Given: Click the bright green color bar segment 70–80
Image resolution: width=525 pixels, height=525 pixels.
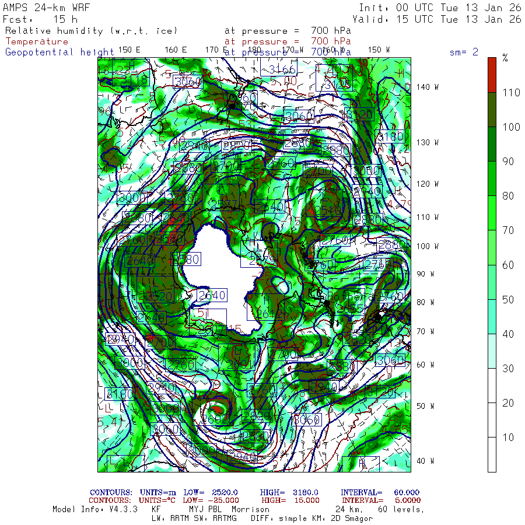Looking at the screenshot, I should point(492,213).
